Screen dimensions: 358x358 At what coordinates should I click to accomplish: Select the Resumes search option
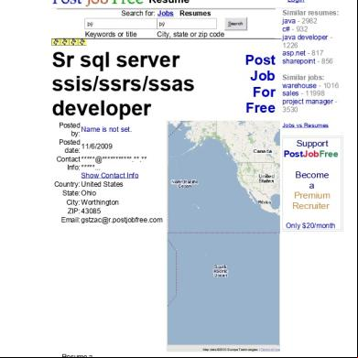click(x=195, y=14)
